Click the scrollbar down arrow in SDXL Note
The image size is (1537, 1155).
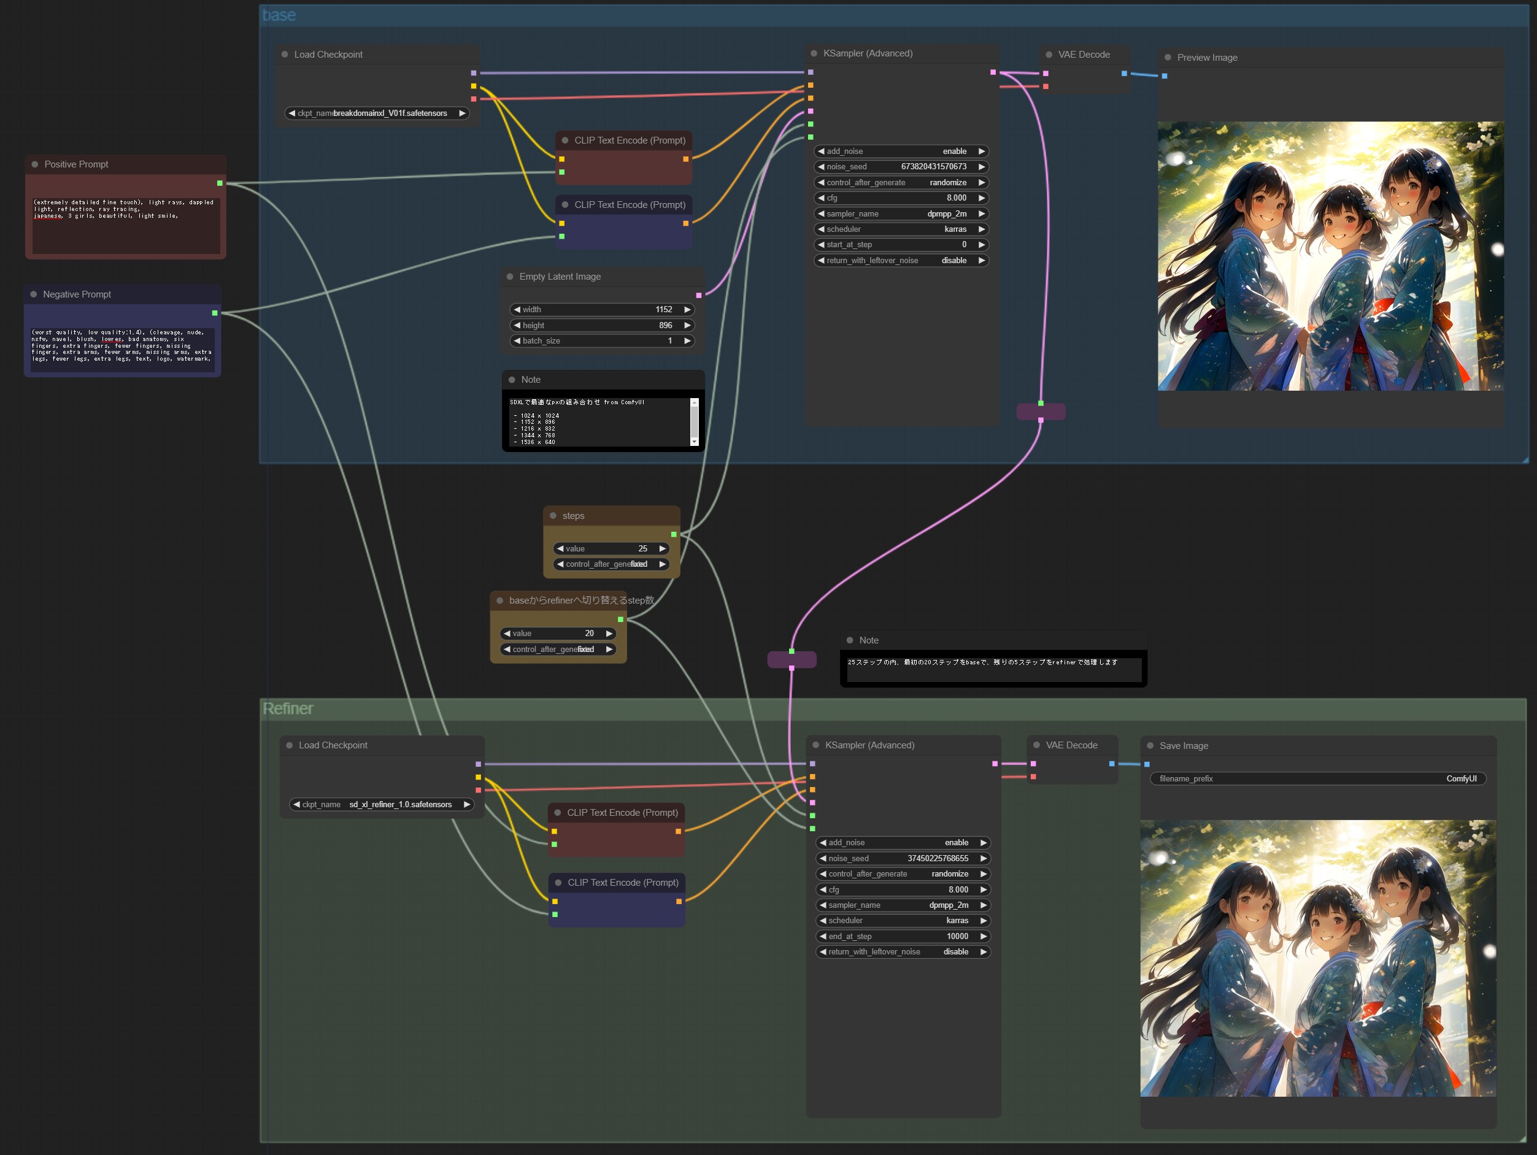tap(694, 442)
